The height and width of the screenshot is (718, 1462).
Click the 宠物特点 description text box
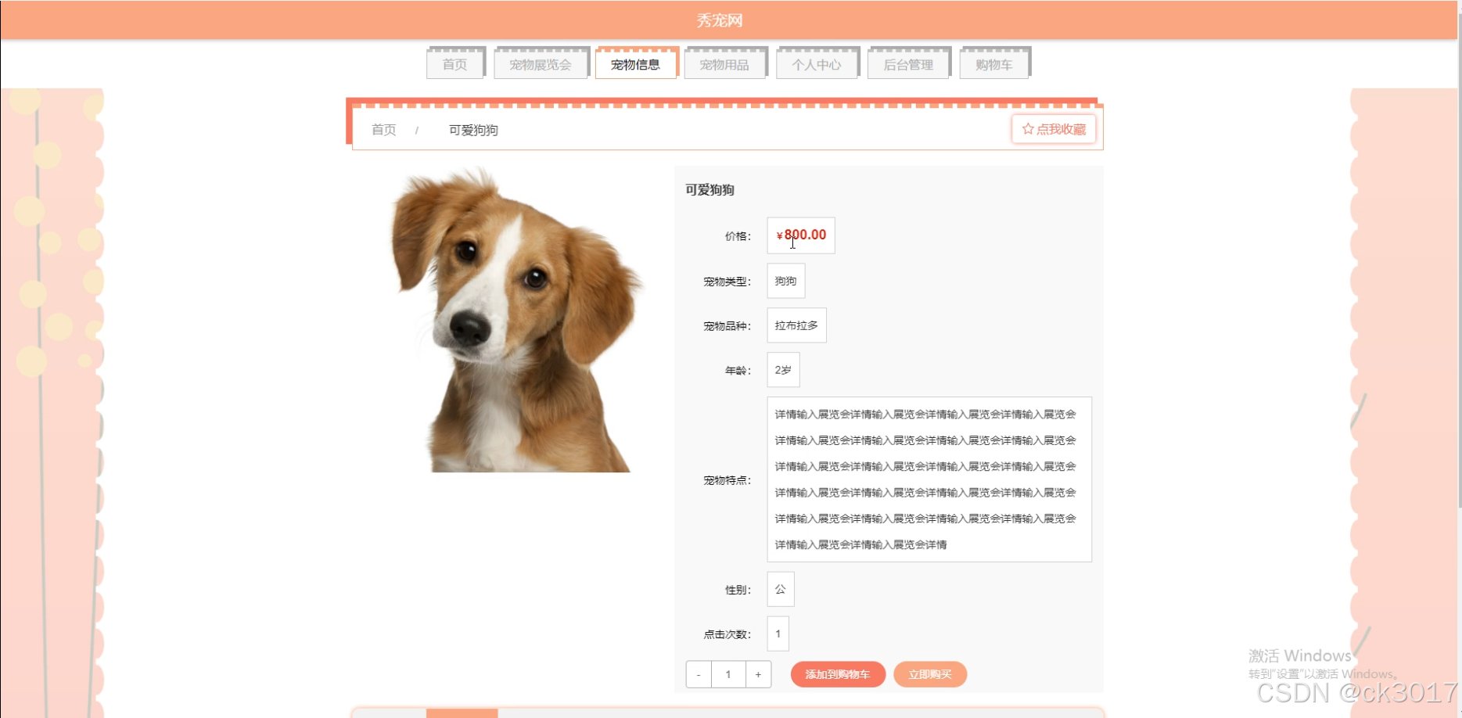(929, 479)
